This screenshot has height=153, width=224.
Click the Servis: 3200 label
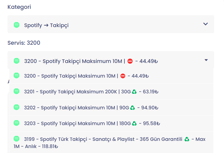pyautogui.click(x=24, y=43)
